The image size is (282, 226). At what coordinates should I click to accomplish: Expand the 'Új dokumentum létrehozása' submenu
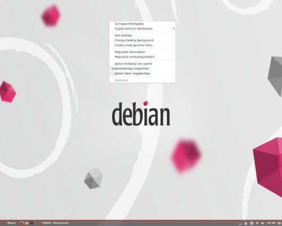(x=142, y=29)
